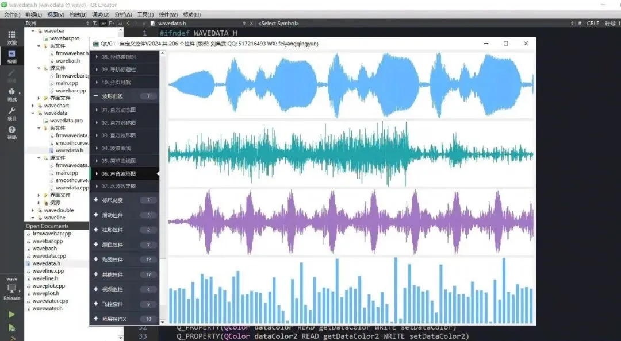Click the purple sound waveform widget
The image size is (621, 341).
[351, 222]
